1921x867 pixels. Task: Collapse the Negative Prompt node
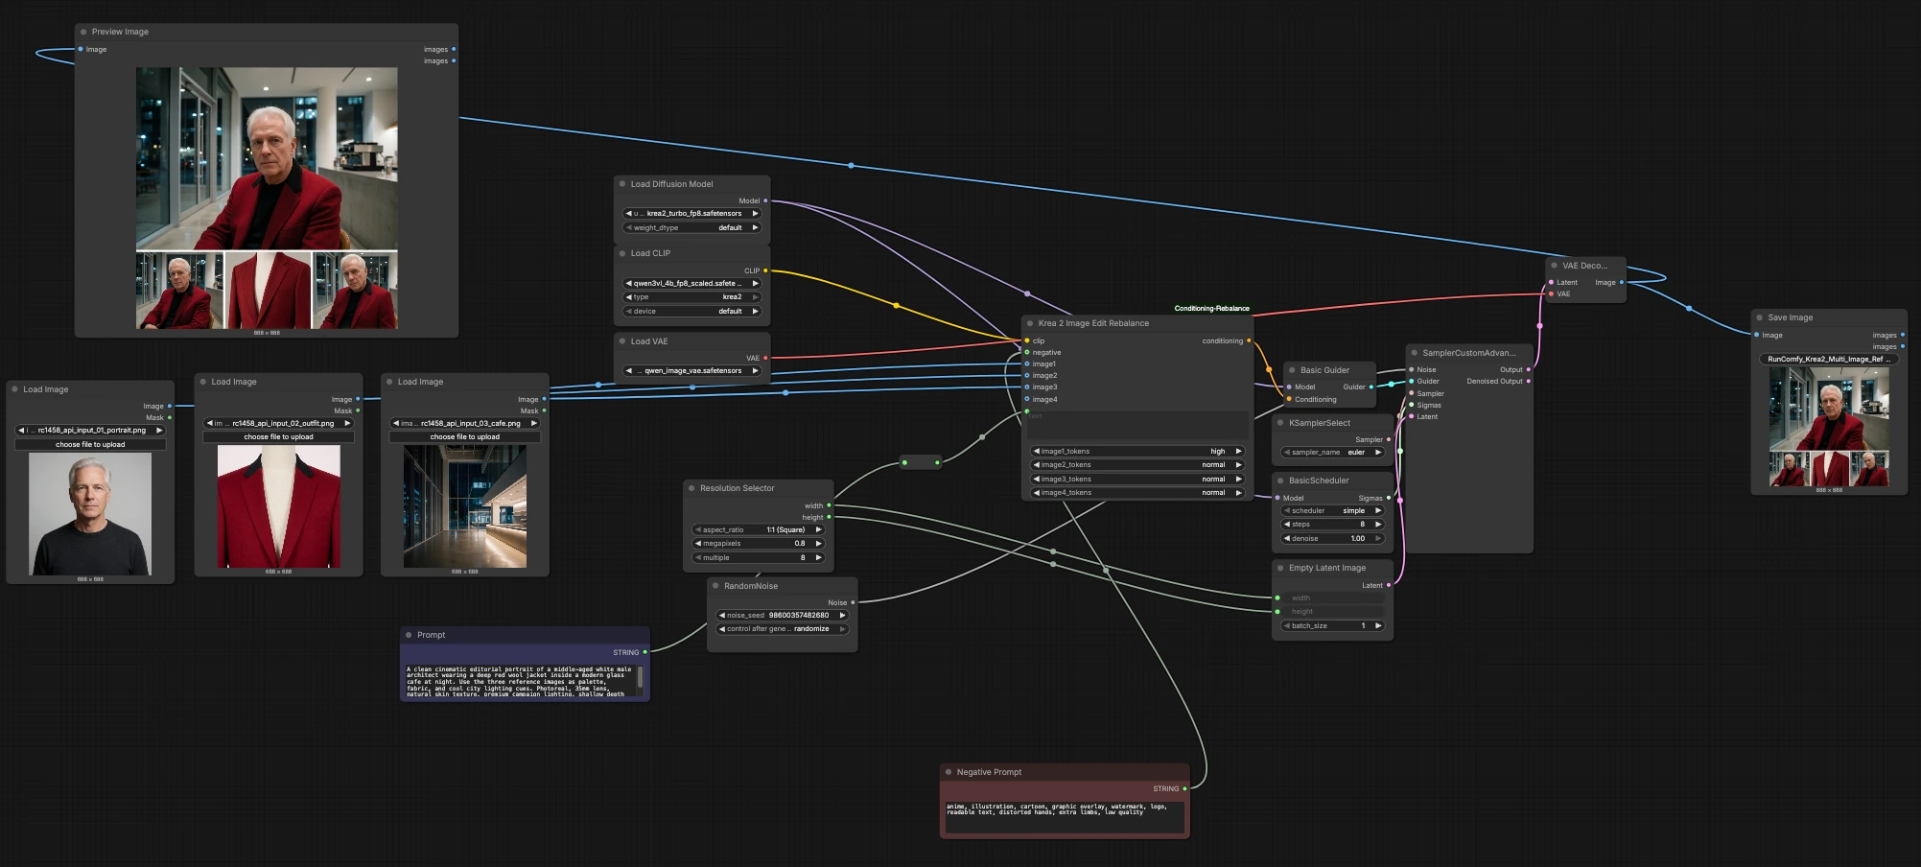pyautogui.click(x=949, y=772)
